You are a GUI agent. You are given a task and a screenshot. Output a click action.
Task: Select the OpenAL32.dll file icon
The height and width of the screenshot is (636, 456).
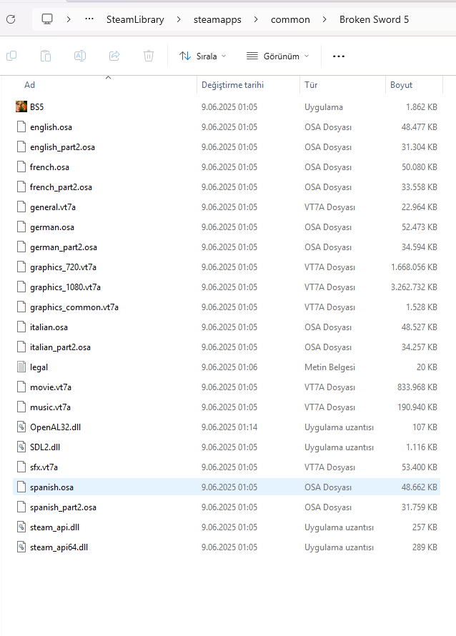21,427
